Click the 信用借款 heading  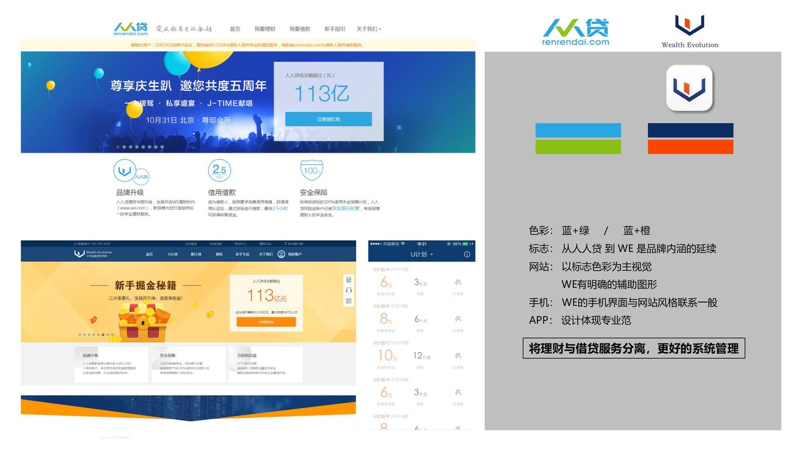click(x=222, y=192)
